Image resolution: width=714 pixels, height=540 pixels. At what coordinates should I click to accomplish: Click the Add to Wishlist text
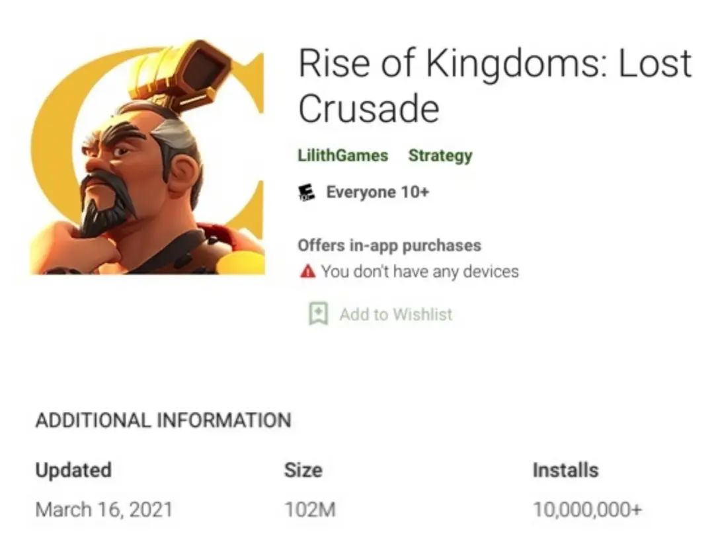point(396,314)
